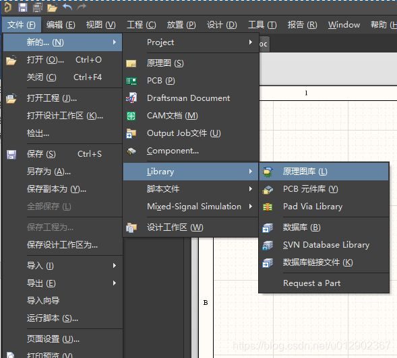This screenshot has width=397, height=358.
Task: Open the 工具 (T) menu
Action: coord(262,25)
